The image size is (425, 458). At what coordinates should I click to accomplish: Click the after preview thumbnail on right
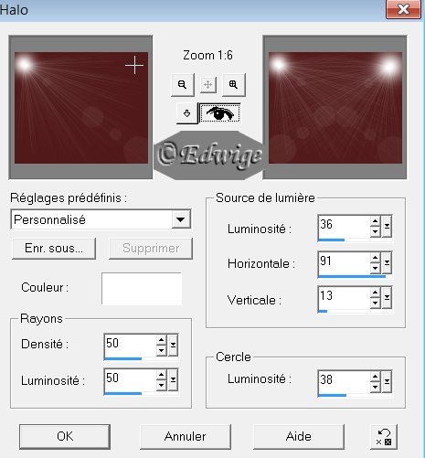coord(335,108)
